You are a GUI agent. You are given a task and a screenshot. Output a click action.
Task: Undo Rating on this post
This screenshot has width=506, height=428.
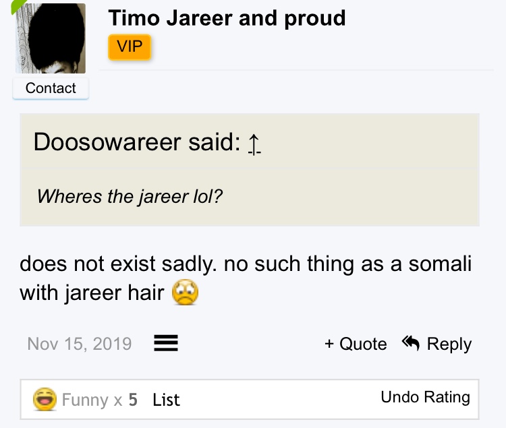click(x=425, y=398)
